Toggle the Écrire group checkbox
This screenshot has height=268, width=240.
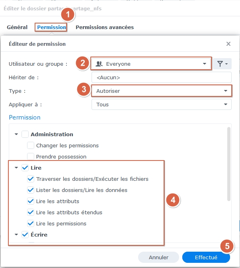(25, 235)
